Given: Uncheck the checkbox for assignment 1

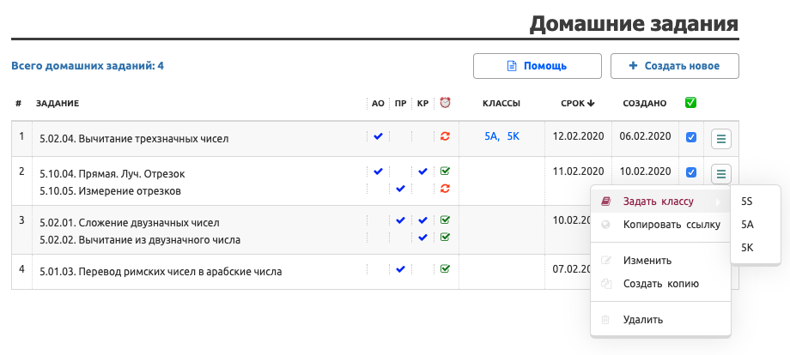Looking at the screenshot, I should (691, 137).
